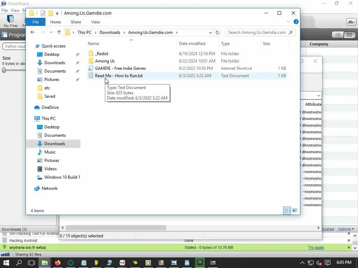Image resolution: width=358 pixels, height=268 pixels.
Task: Sort files by Name column
Action: (x=131, y=44)
